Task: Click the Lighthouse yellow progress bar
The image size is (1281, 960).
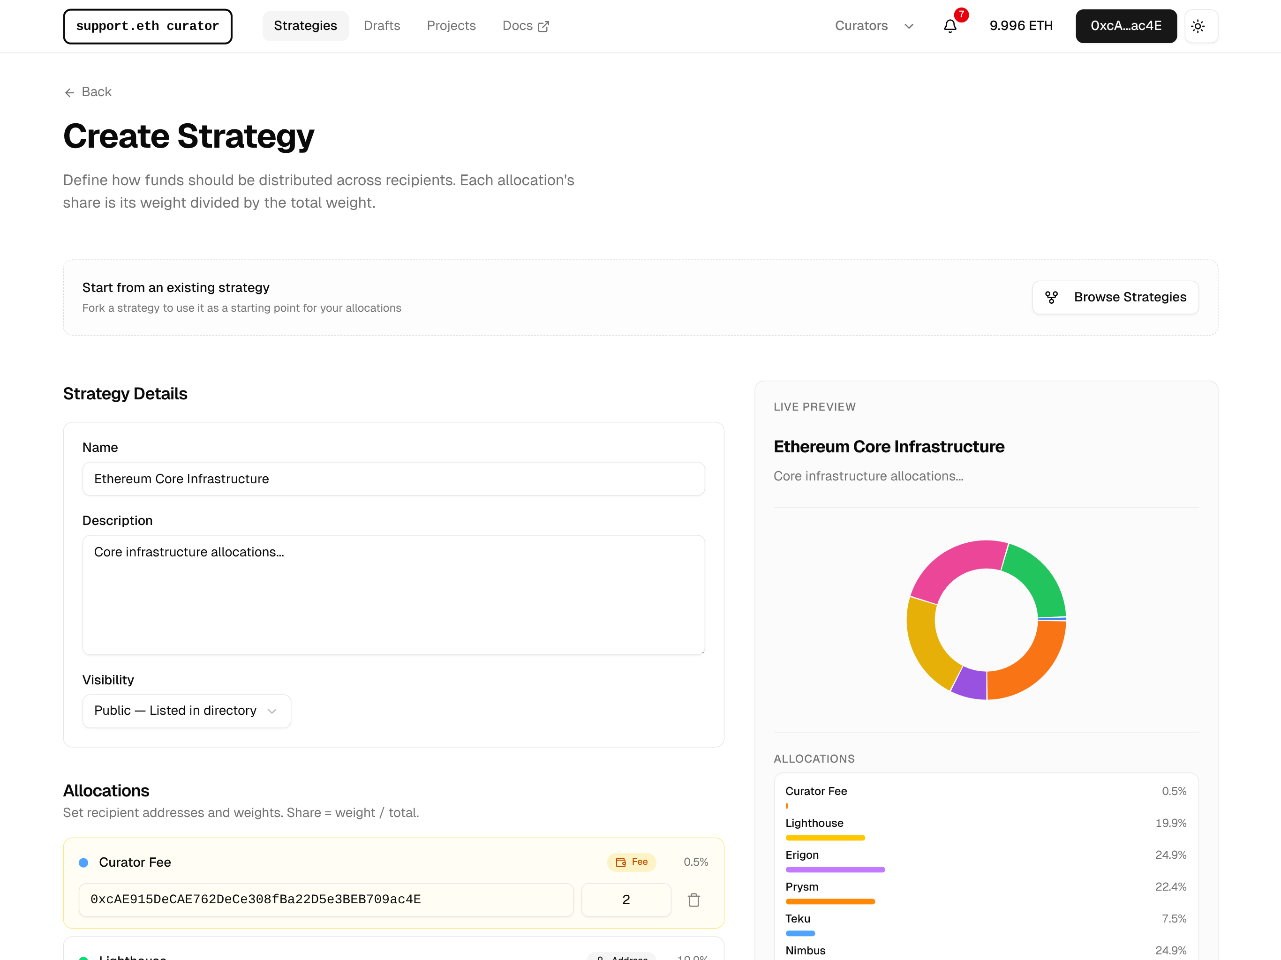Action: 825,838
